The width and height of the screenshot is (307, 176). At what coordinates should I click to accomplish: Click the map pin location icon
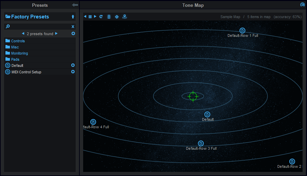click(x=125, y=17)
